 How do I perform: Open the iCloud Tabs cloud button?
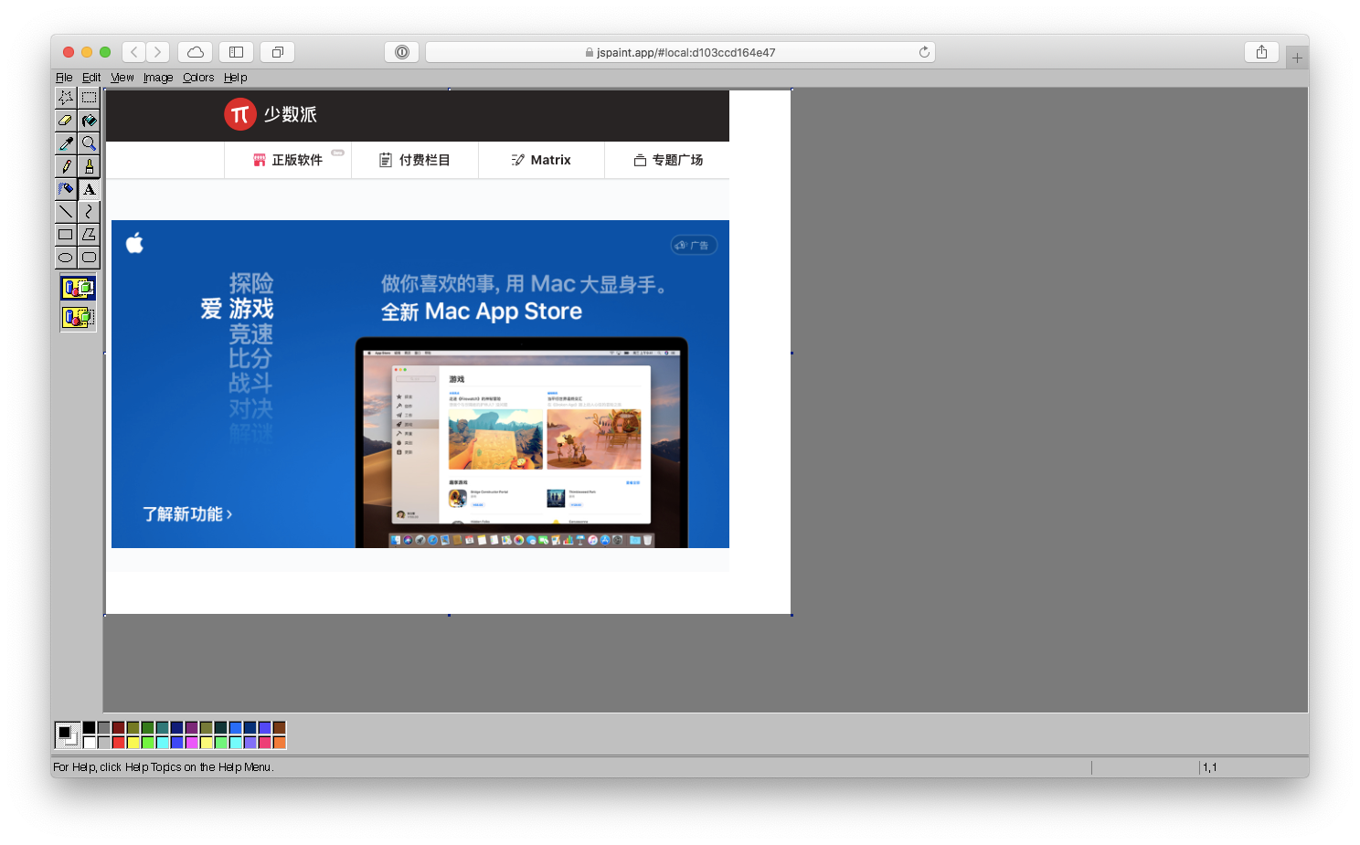pyautogui.click(x=196, y=52)
